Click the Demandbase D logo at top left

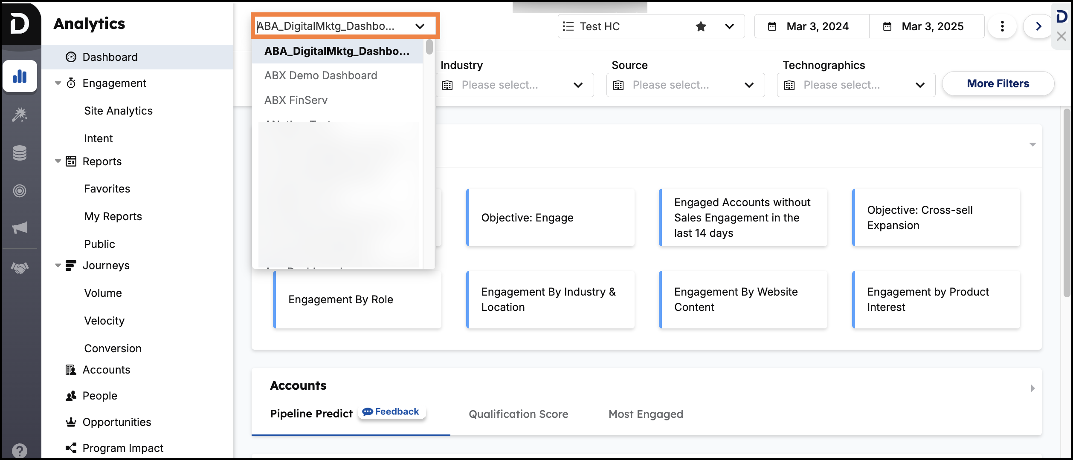pyautogui.click(x=20, y=23)
